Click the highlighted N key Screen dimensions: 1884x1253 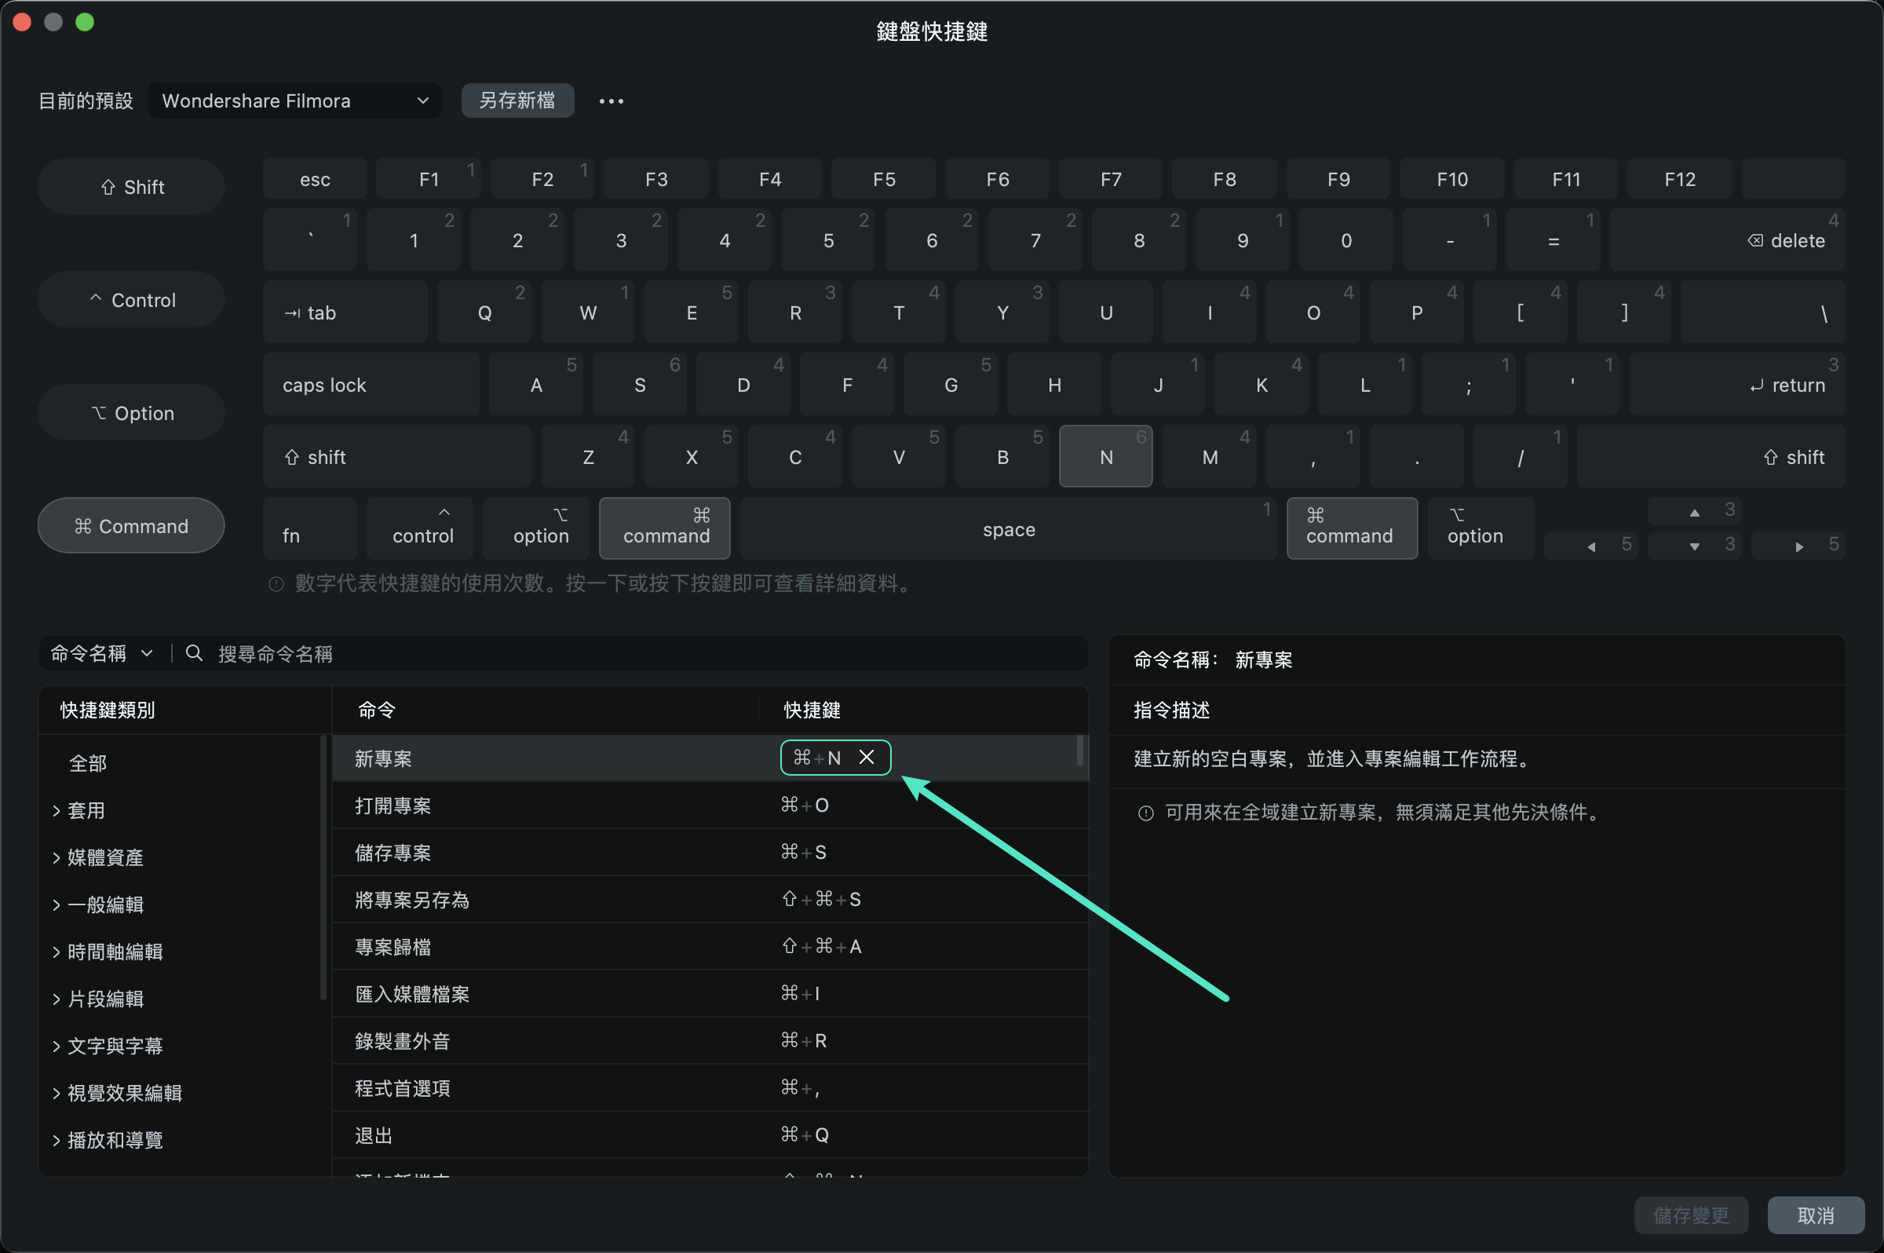coord(1106,456)
